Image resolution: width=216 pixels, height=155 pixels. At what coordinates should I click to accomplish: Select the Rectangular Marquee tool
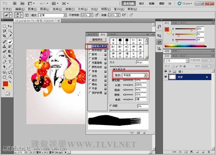click(4, 26)
